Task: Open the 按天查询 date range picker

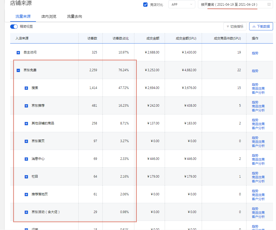Action: click(x=235, y=4)
